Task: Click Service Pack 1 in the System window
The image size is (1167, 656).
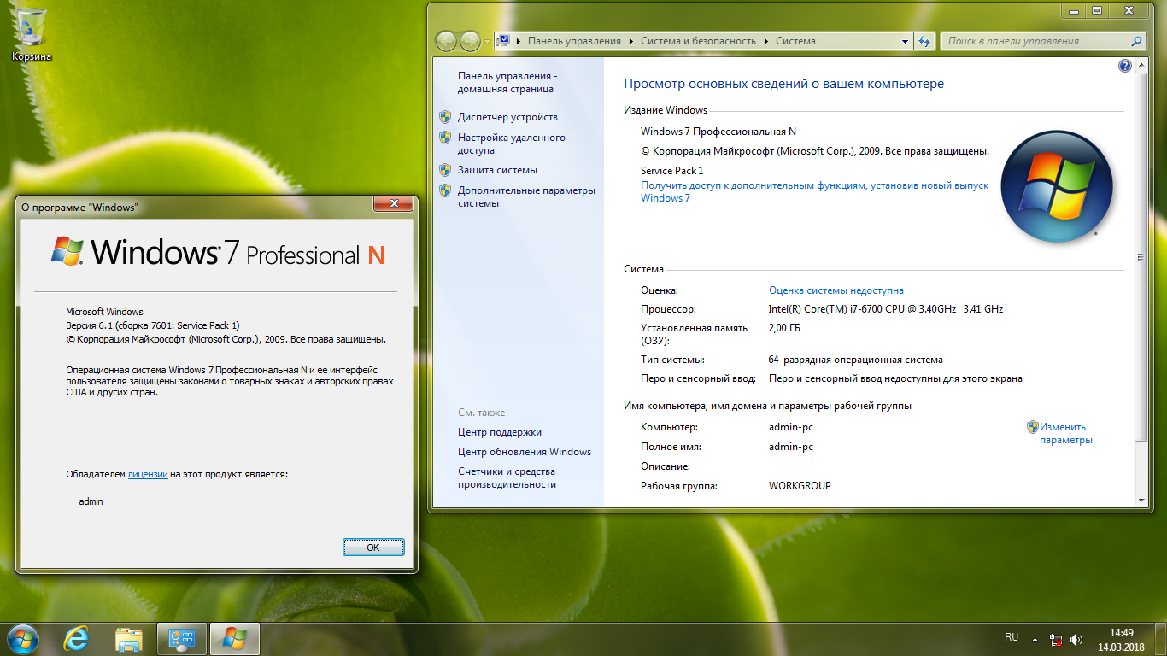Action: click(x=672, y=171)
